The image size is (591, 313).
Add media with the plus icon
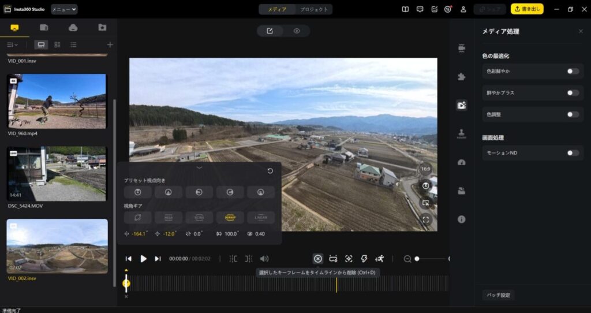click(x=110, y=44)
